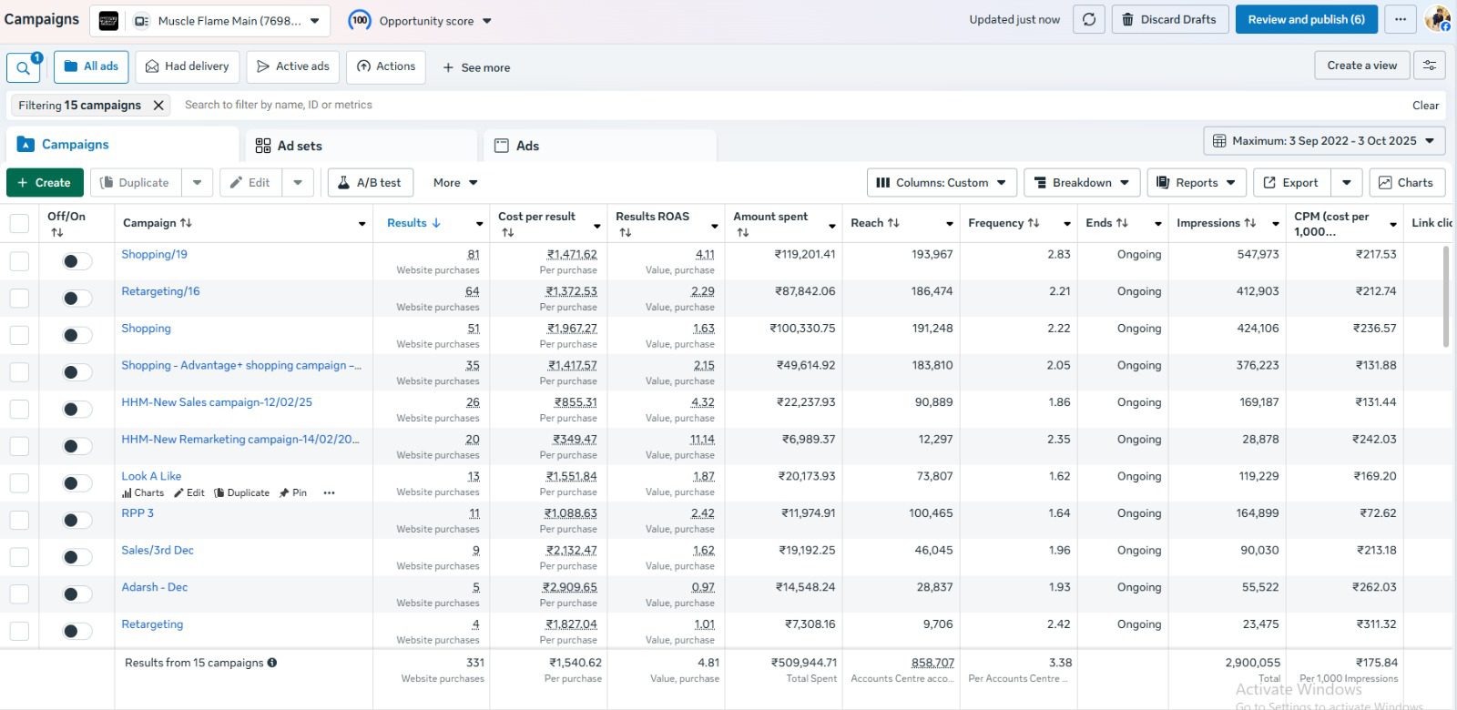Open the HHM-New Sales campaign-12/02/25 link
This screenshot has width=1457, height=710.
[217, 402]
